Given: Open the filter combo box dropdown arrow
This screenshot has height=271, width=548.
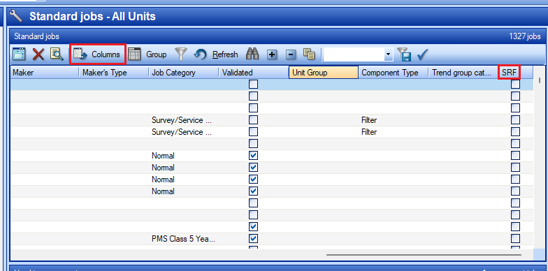Looking at the screenshot, I should [x=388, y=54].
